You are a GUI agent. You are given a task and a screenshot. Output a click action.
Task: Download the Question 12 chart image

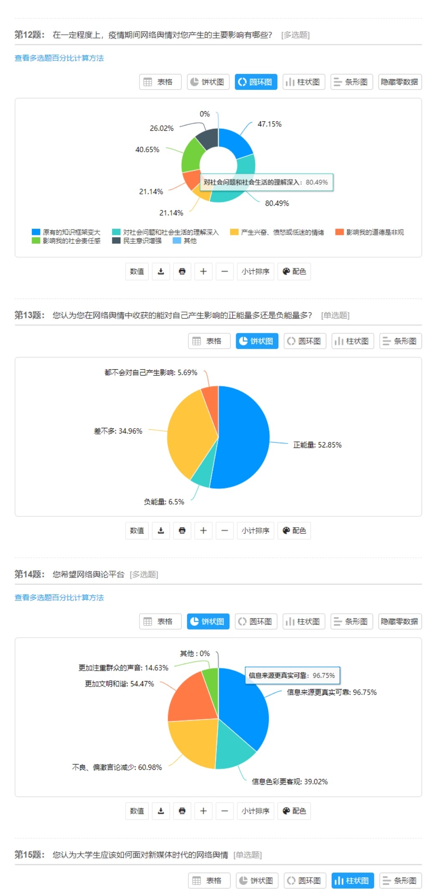point(161,271)
